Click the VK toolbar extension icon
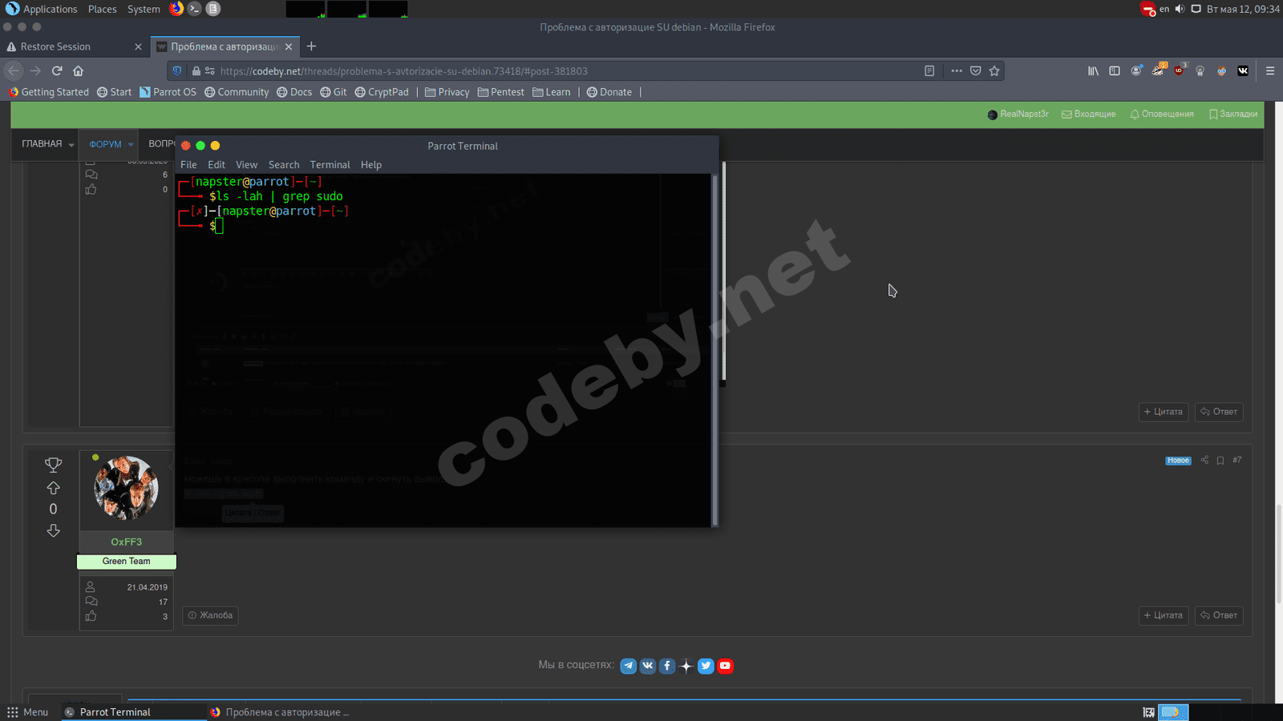1283x721 pixels. (1243, 70)
